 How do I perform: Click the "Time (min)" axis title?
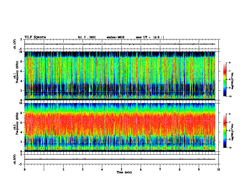(124, 172)
